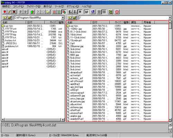Click local pane scroll right arrow
The image size is (173, 138).
coord(63,120)
